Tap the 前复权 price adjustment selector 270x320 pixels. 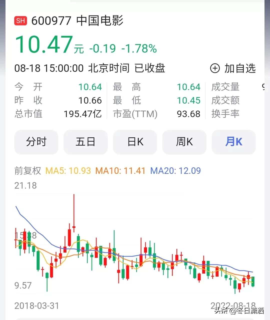coord(28,171)
